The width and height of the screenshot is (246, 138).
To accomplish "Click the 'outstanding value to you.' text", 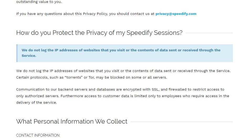I will [39, 2].
